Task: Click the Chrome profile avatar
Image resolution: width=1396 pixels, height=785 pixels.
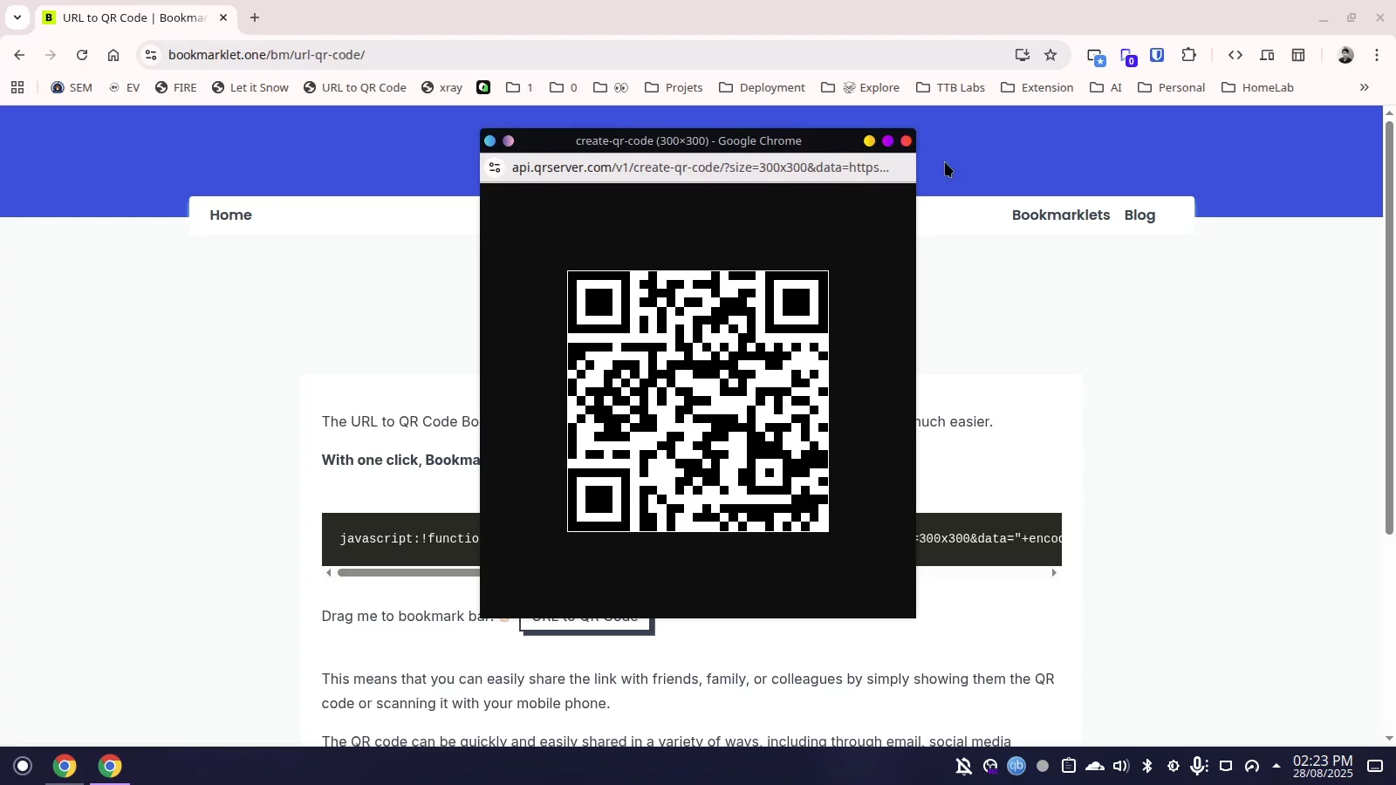Action: pyautogui.click(x=1346, y=55)
